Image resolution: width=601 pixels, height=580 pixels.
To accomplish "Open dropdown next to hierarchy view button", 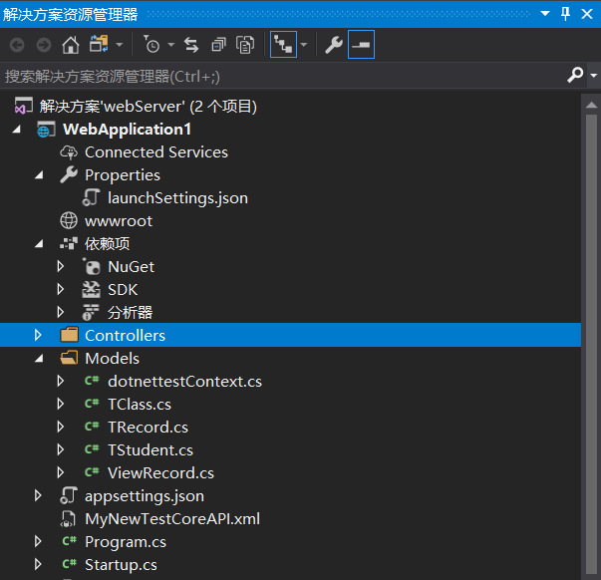I will [x=304, y=45].
